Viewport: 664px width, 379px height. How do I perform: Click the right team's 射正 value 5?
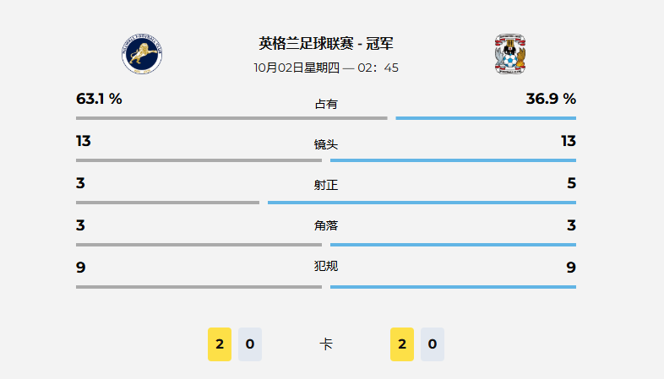click(x=571, y=183)
